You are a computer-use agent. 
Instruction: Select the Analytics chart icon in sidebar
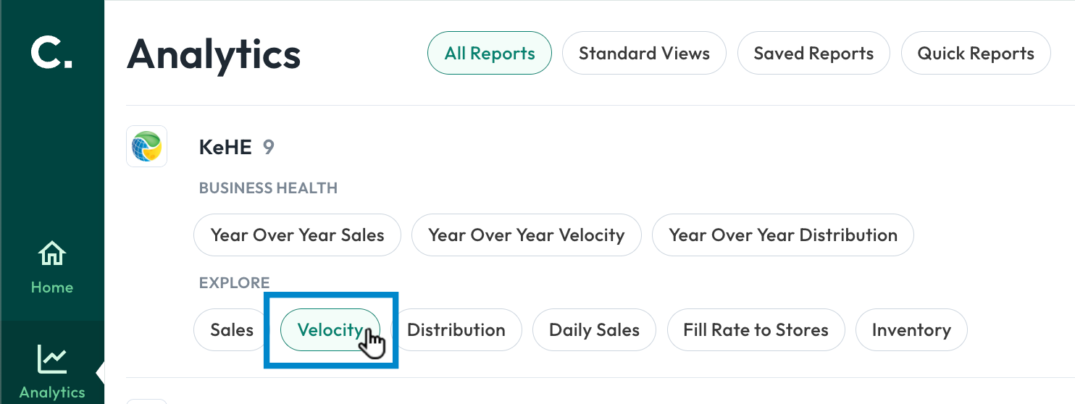pyautogui.click(x=51, y=358)
